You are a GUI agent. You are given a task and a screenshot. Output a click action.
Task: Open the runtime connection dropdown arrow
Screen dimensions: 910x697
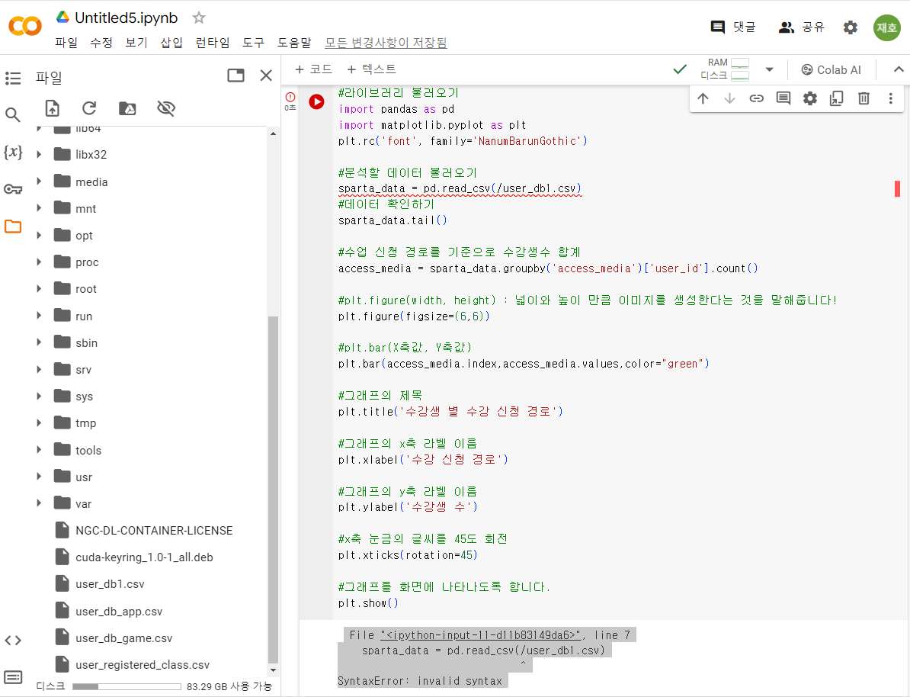point(770,69)
